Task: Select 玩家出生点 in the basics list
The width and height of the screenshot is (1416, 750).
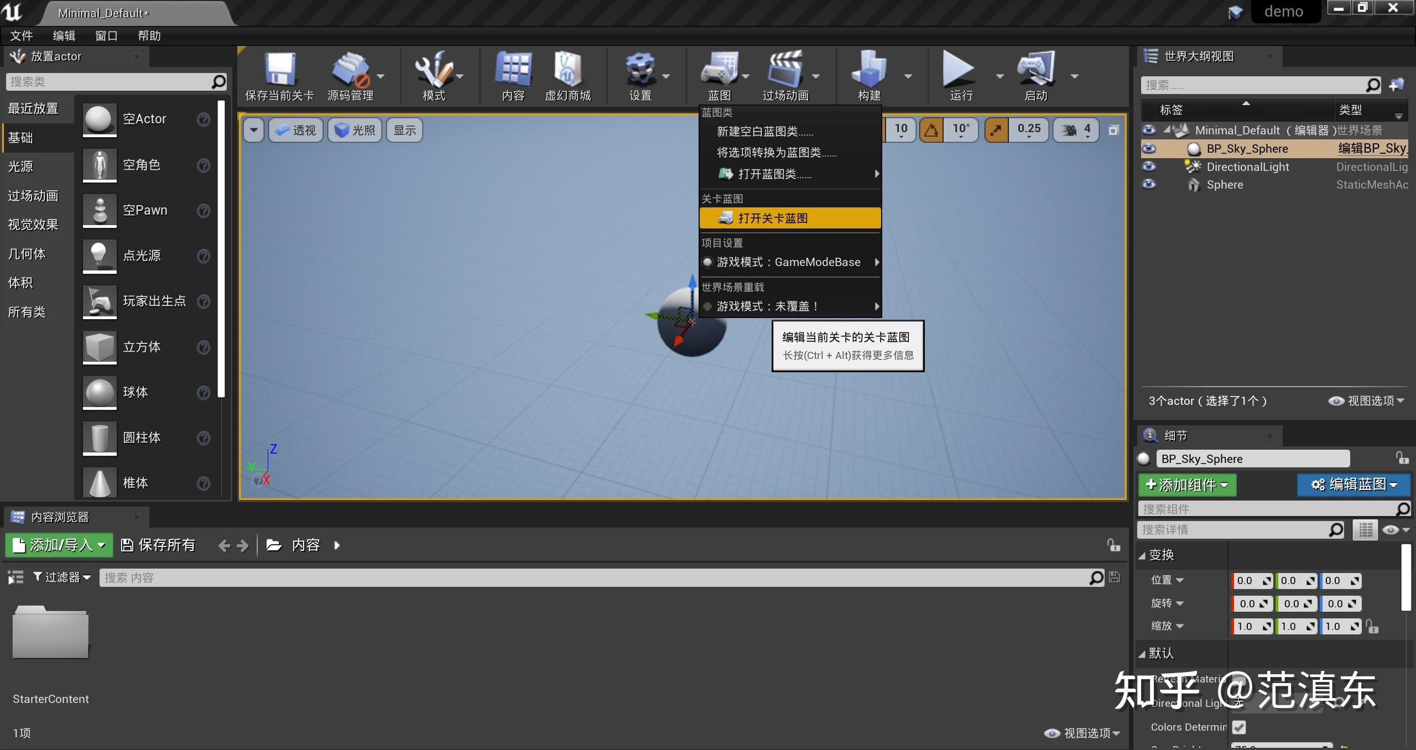Action: (153, 301)
